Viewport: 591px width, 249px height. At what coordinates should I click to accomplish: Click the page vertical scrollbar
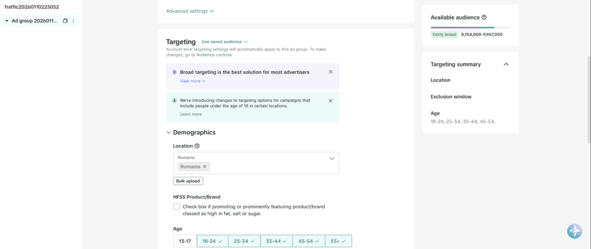589,99
